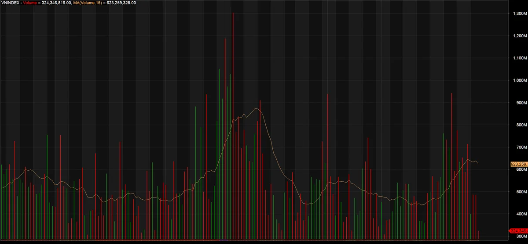Select the MA(Volume,15) legend label
The image size is (528, 244).
87,3
